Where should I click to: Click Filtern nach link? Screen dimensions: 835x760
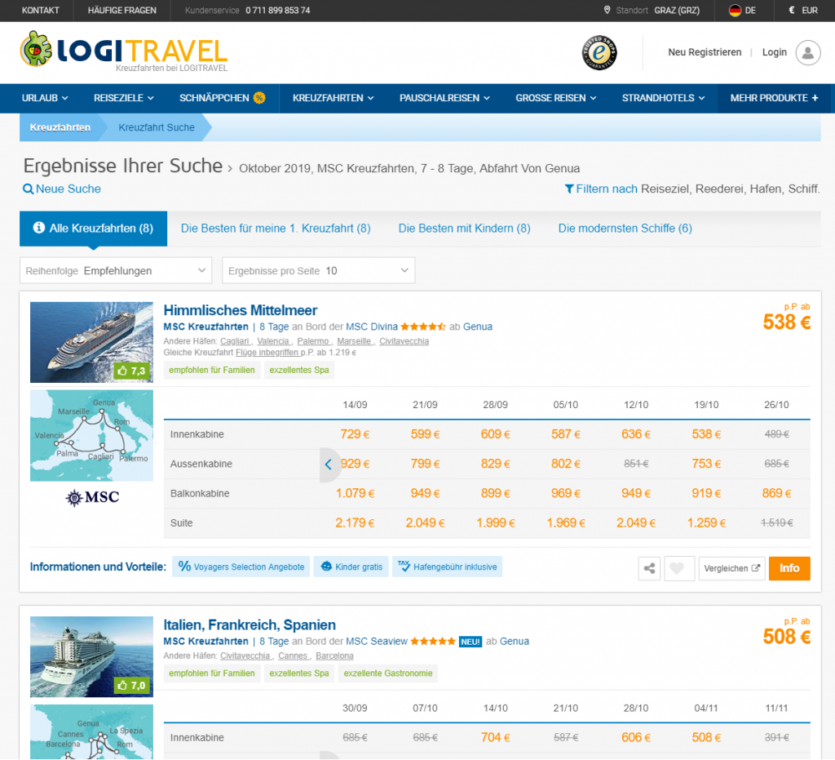pyautogui.click(x=607, y=189)
